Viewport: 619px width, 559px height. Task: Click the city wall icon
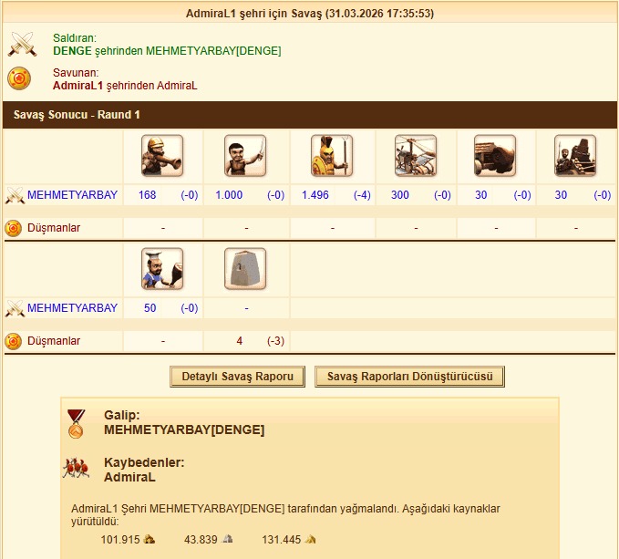click(245, 269)
